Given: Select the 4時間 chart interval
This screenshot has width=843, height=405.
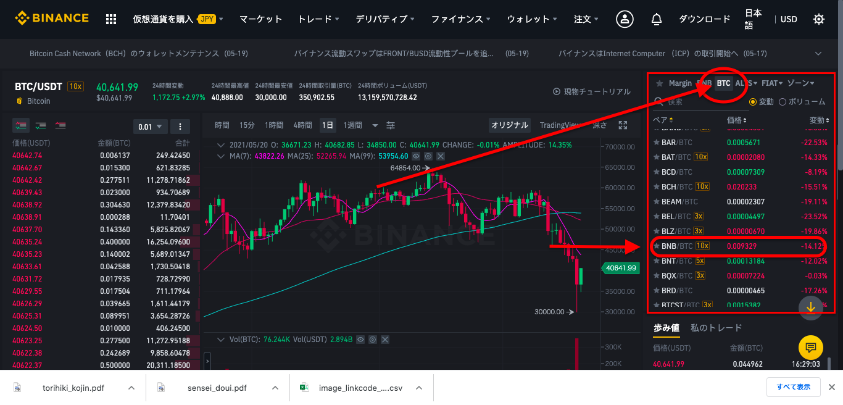Looking at the screenshot, I should (x=302, y=125).
